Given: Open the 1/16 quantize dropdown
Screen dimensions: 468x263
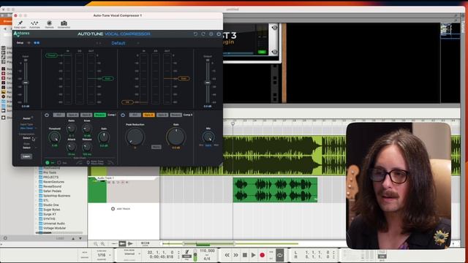Looking at the screenshot, I should coord(103,255).
